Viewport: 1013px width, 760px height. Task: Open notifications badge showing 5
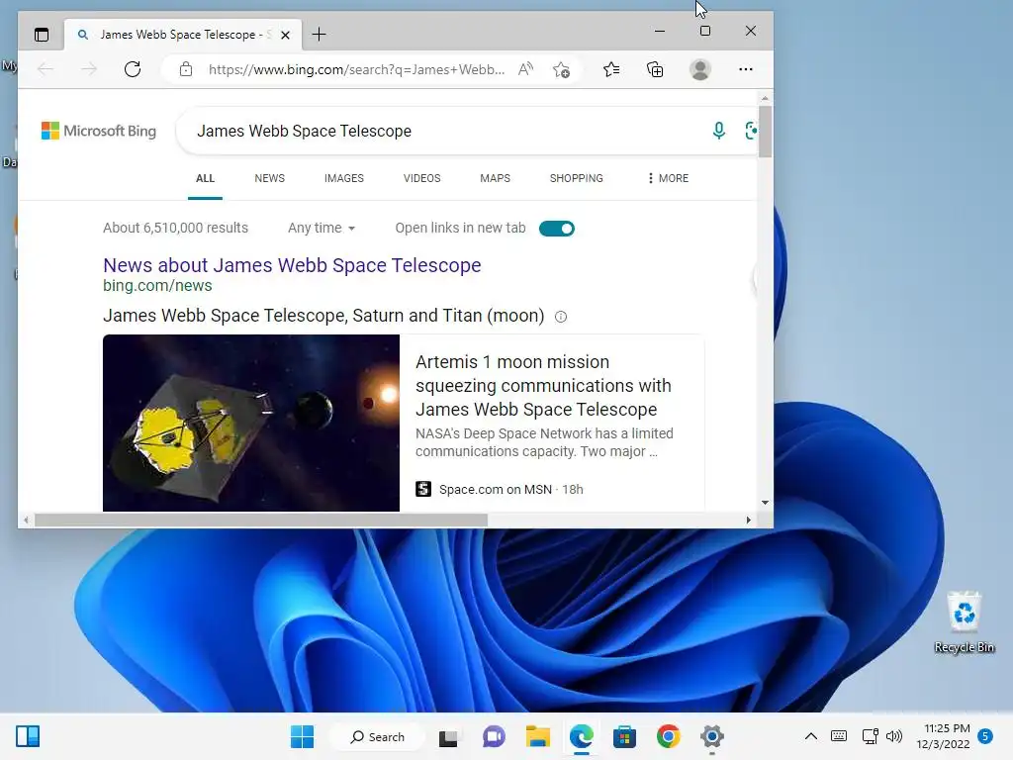[985, 736]
